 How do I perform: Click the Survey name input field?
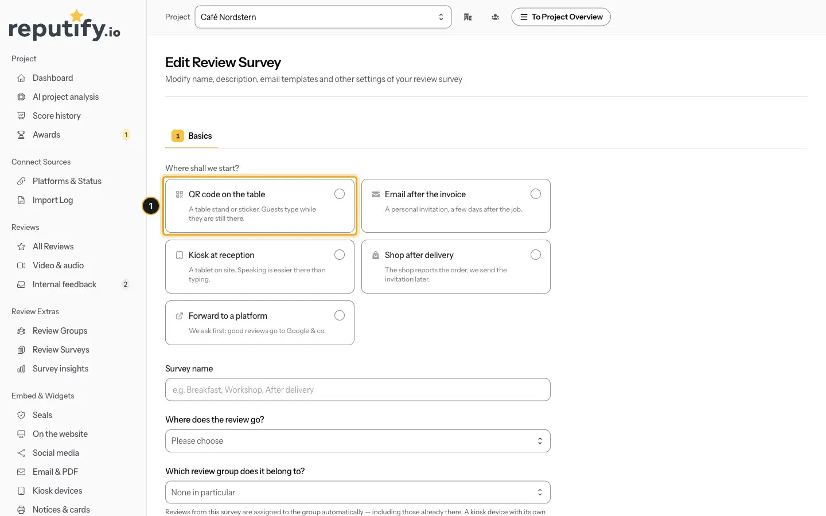tap(357, 390)
